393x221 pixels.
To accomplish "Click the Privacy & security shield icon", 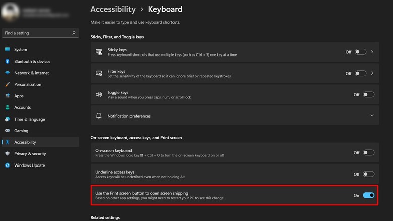I will [8, 154].
